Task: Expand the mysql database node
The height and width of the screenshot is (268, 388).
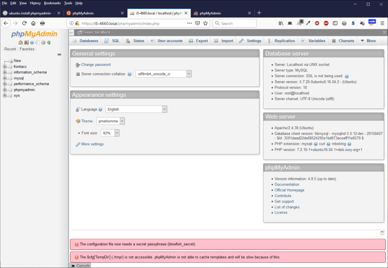Action: pyautogui.click(x=5, y=78)
